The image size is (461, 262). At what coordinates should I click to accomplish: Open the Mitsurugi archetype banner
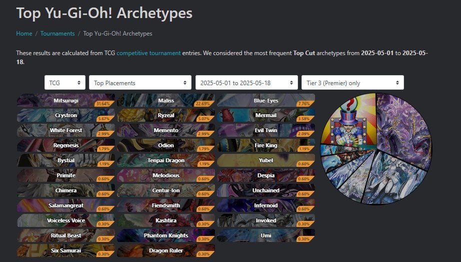coord(66,101)
